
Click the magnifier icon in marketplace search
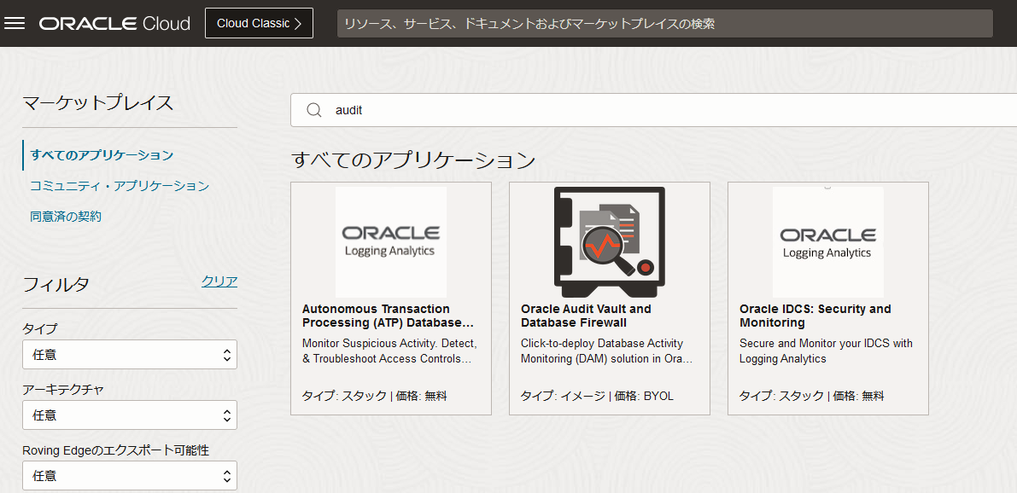tap(314, 110)
